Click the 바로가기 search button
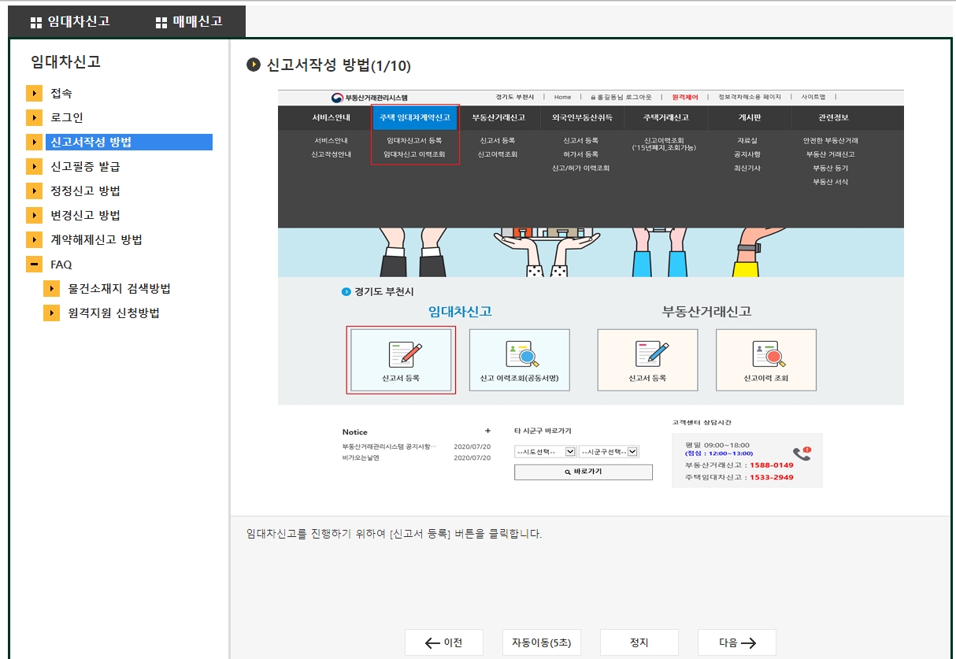956x659 pixels. (x=584, y=472)
